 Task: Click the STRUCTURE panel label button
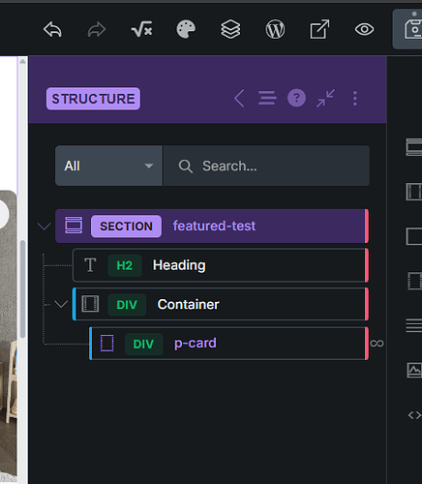point(93,99)
